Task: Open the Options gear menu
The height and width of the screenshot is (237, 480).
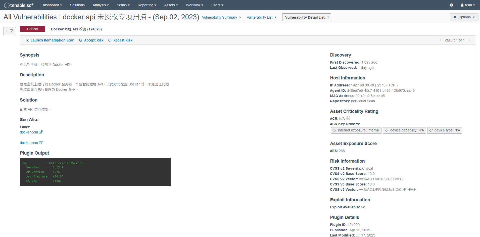Action: pyautogui.click(x=464, y=17)
